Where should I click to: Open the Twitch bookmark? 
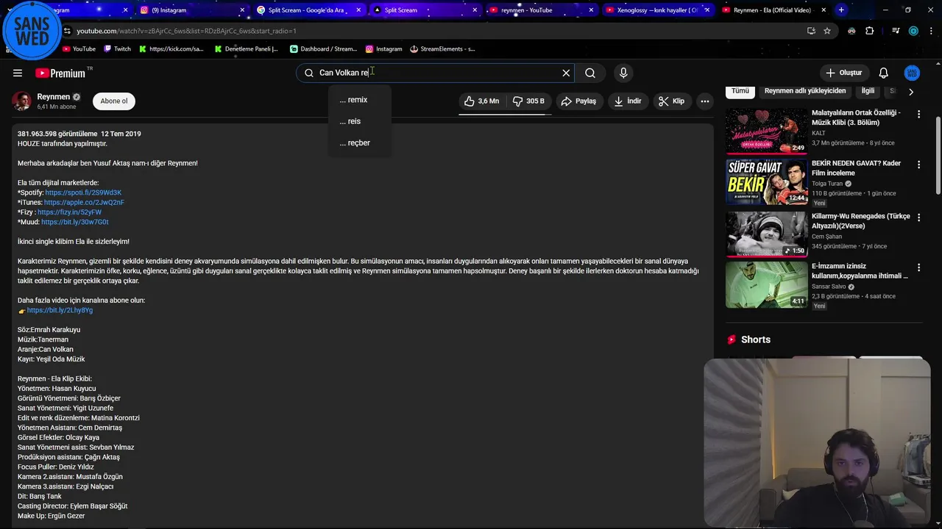[x=117, y=49]
